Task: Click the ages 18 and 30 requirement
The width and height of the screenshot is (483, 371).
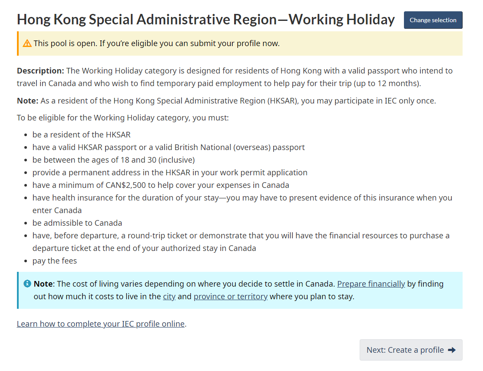Action: coord(113,160)
